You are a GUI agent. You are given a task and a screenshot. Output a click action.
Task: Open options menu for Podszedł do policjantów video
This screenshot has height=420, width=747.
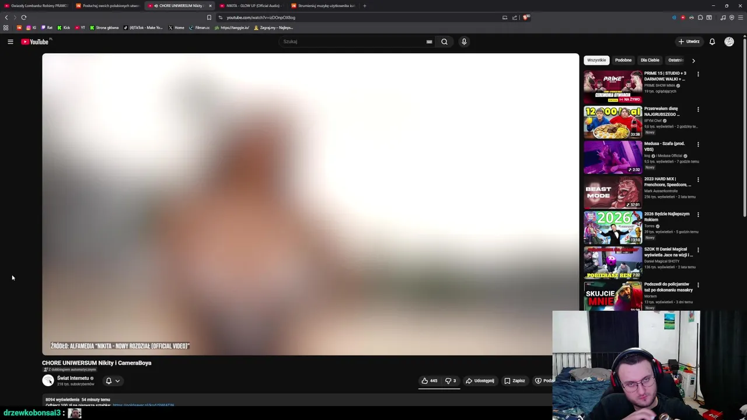point(698,285)
